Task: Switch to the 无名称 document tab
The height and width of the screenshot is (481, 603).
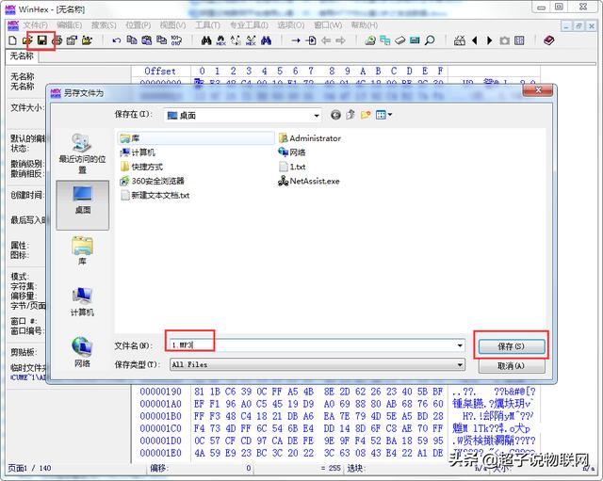Action: [22, 56]
